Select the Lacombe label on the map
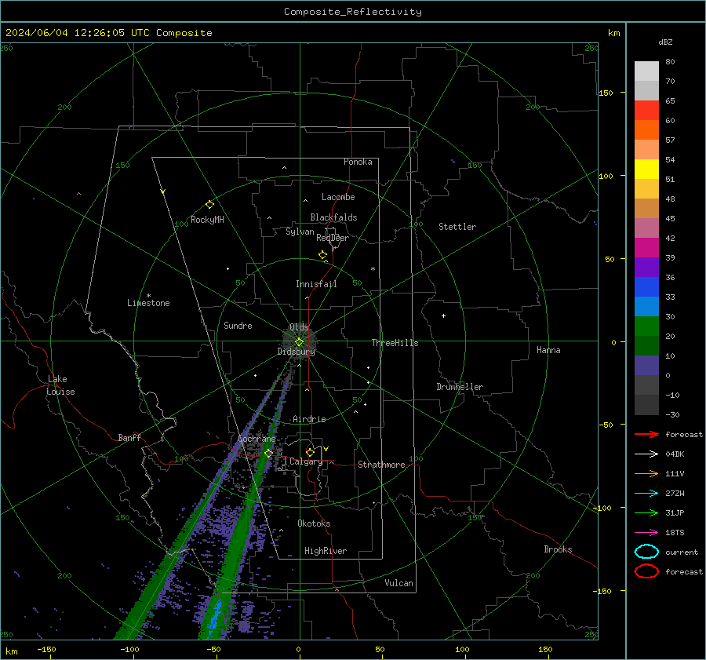Viewport: 706px width, 660px height. tap(338, 197)
